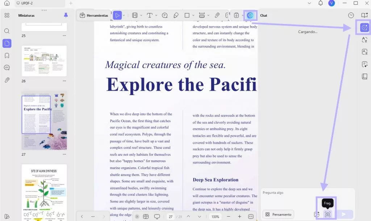371x221 pixels.
Task: Open the UPDF AI icon in toolbar
Action: (x=250, y=15)
